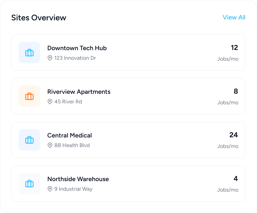Click Northside Warehouse briefcase icon

29,184
